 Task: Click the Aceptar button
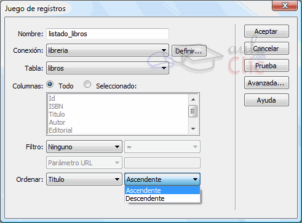pos(266,31)
